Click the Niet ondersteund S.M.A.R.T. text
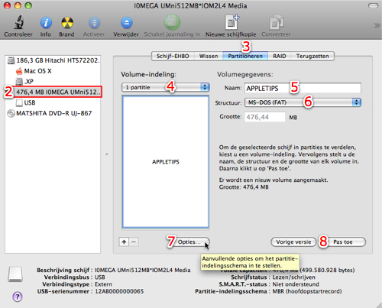The width and height of the screenshot is (382, 308). pos(296,284)
